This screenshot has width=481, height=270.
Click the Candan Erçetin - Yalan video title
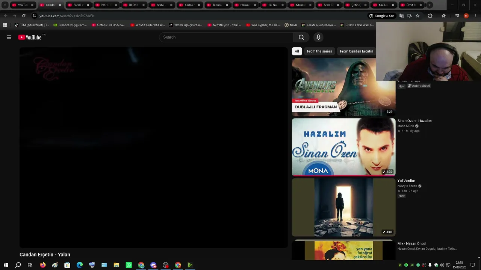tap(45, 255)
